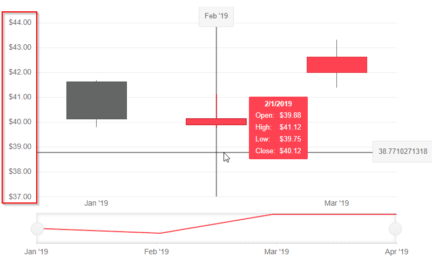
Task: Select the red March candlestick body
Action: (x=337, y=65)
